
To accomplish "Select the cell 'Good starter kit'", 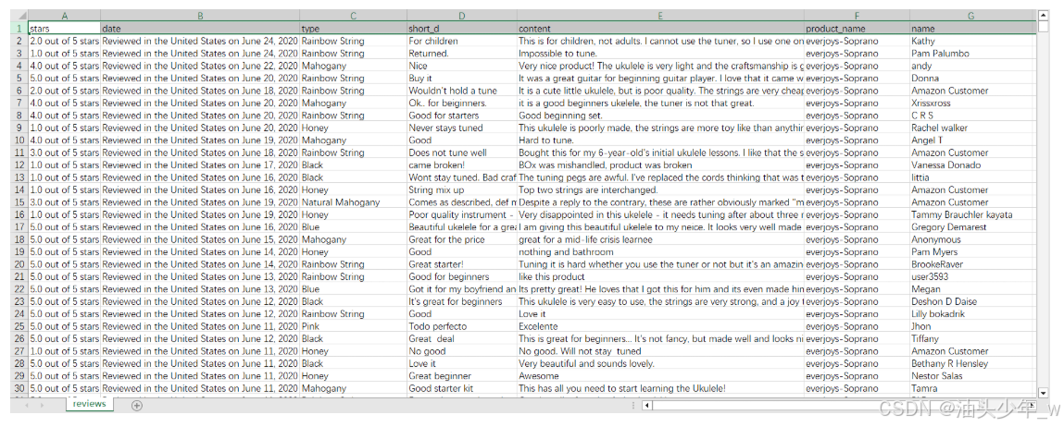I will point(462,388).
